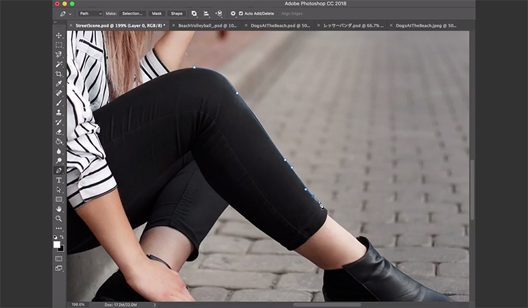Swap foreground and background colors
Viewport: 528px width, 308px height.
pyautogui.click(x=62, y=238)
